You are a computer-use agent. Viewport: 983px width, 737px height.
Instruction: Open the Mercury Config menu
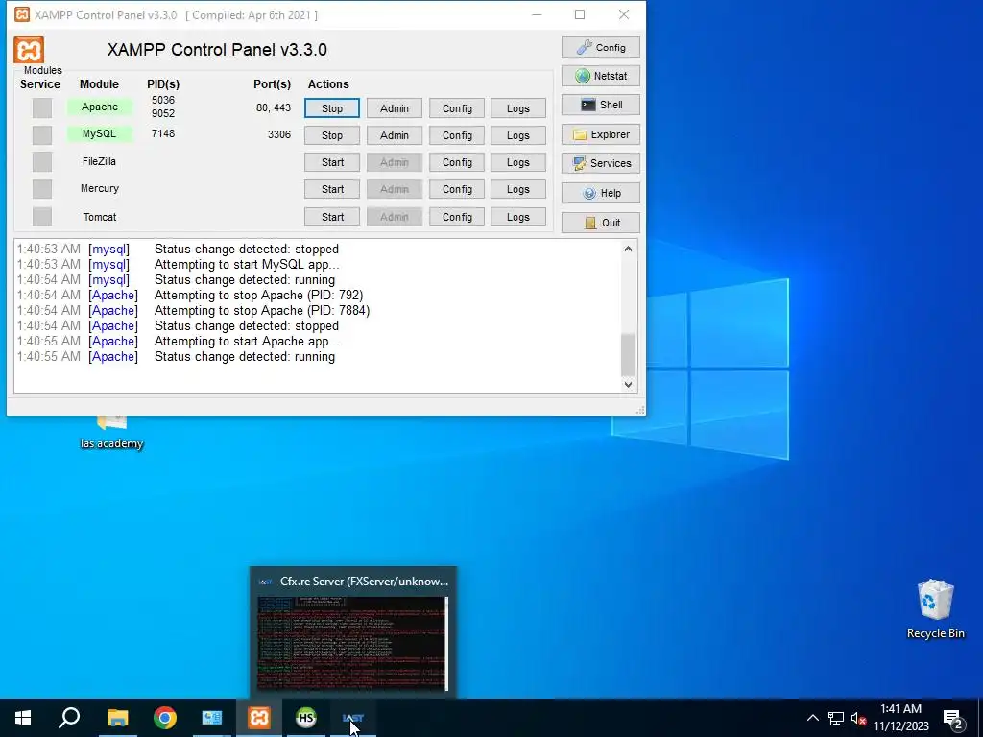(457, 189)
